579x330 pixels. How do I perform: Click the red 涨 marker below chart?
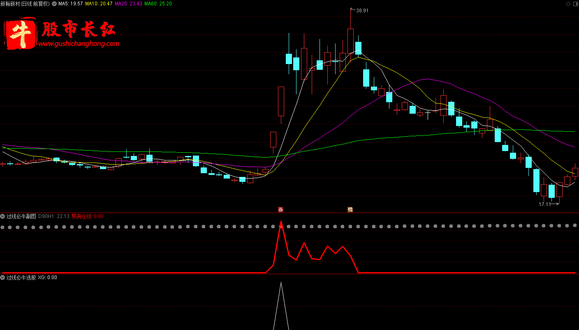[281, 209]
